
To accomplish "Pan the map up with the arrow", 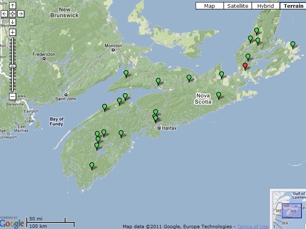I will tap(12, 6).
